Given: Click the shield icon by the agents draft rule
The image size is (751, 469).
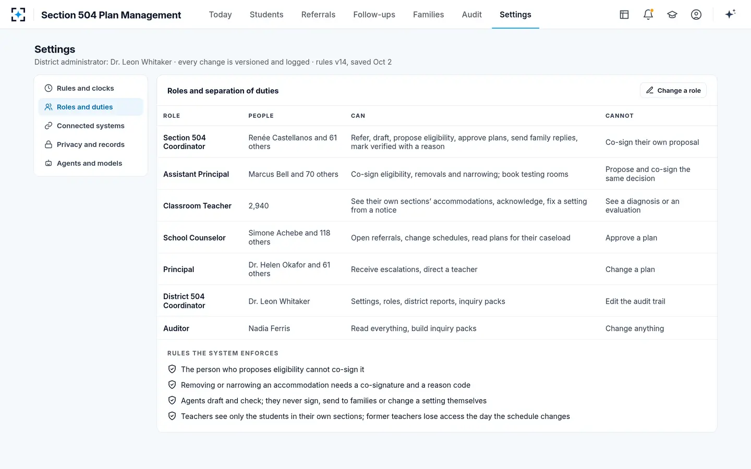Looking at the screenshot, I should [172, 400].
